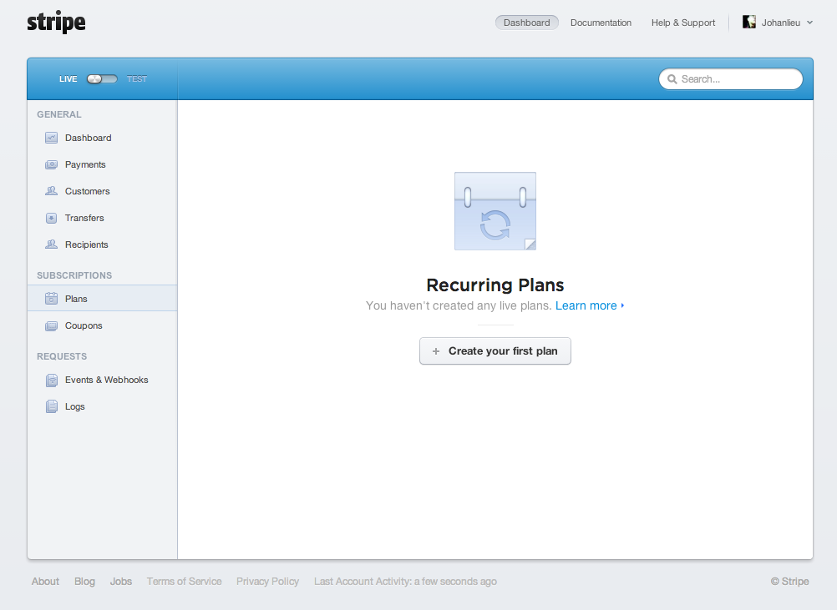Click the Payments icon in sidebar
The height and width of the screenshot is (610, 837).
click(51, 164)
